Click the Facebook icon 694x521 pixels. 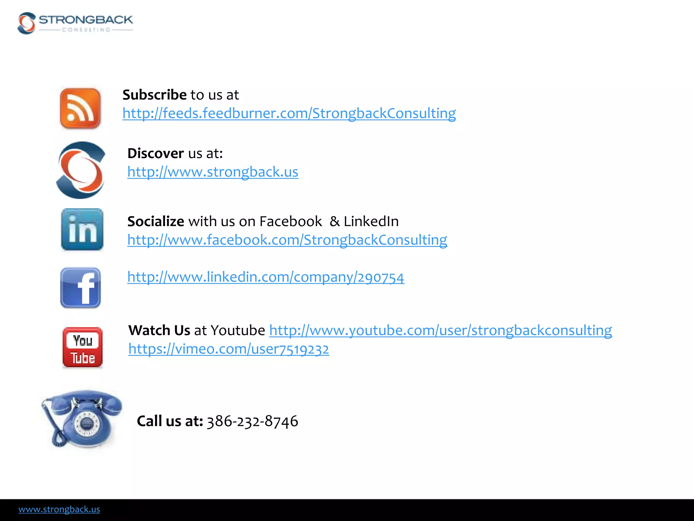point(80,288)
